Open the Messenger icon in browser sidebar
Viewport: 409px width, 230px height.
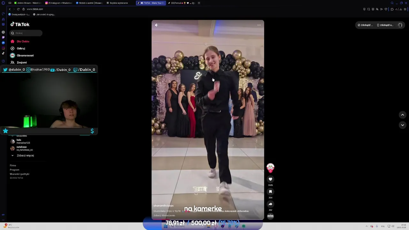click(x=3, y=43)
